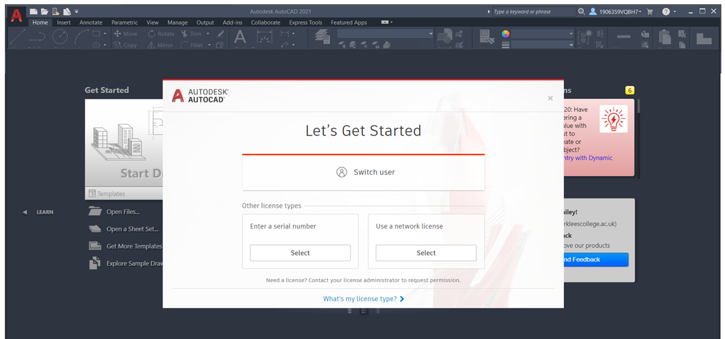Click the Move tool
This screenshot has width=725, height=339.
click(125, 34)
